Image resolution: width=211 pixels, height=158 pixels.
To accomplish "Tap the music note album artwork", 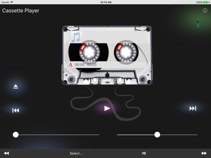I will pos(76,37).
